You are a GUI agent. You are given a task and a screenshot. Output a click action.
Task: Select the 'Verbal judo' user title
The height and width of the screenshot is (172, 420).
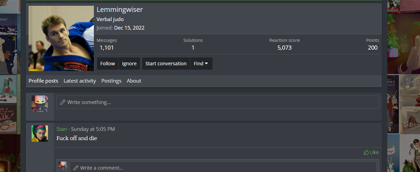coord(110,19)
